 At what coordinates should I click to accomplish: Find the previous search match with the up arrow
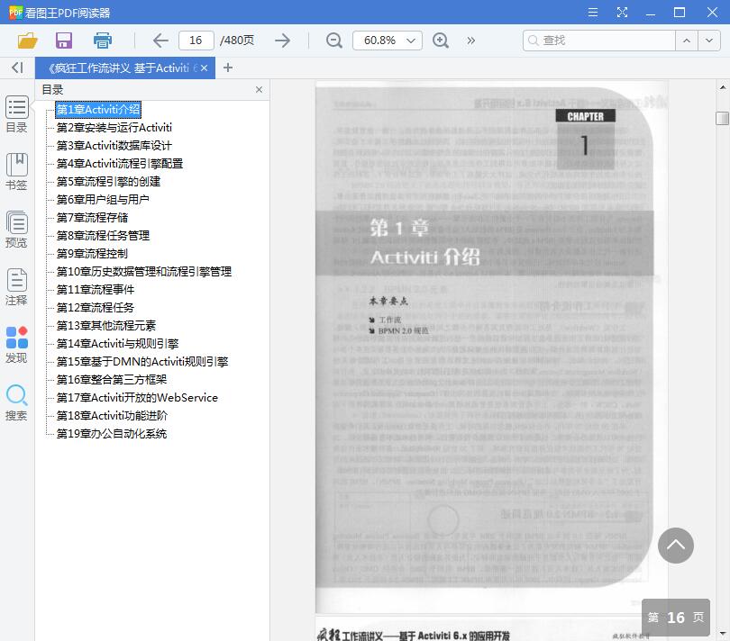click(x=687, y=41)
